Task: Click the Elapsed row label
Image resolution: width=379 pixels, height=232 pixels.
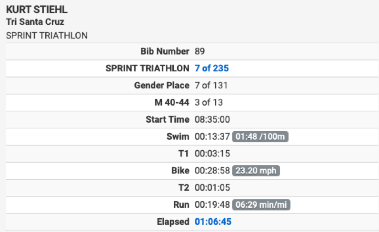Action: point(173,222)
